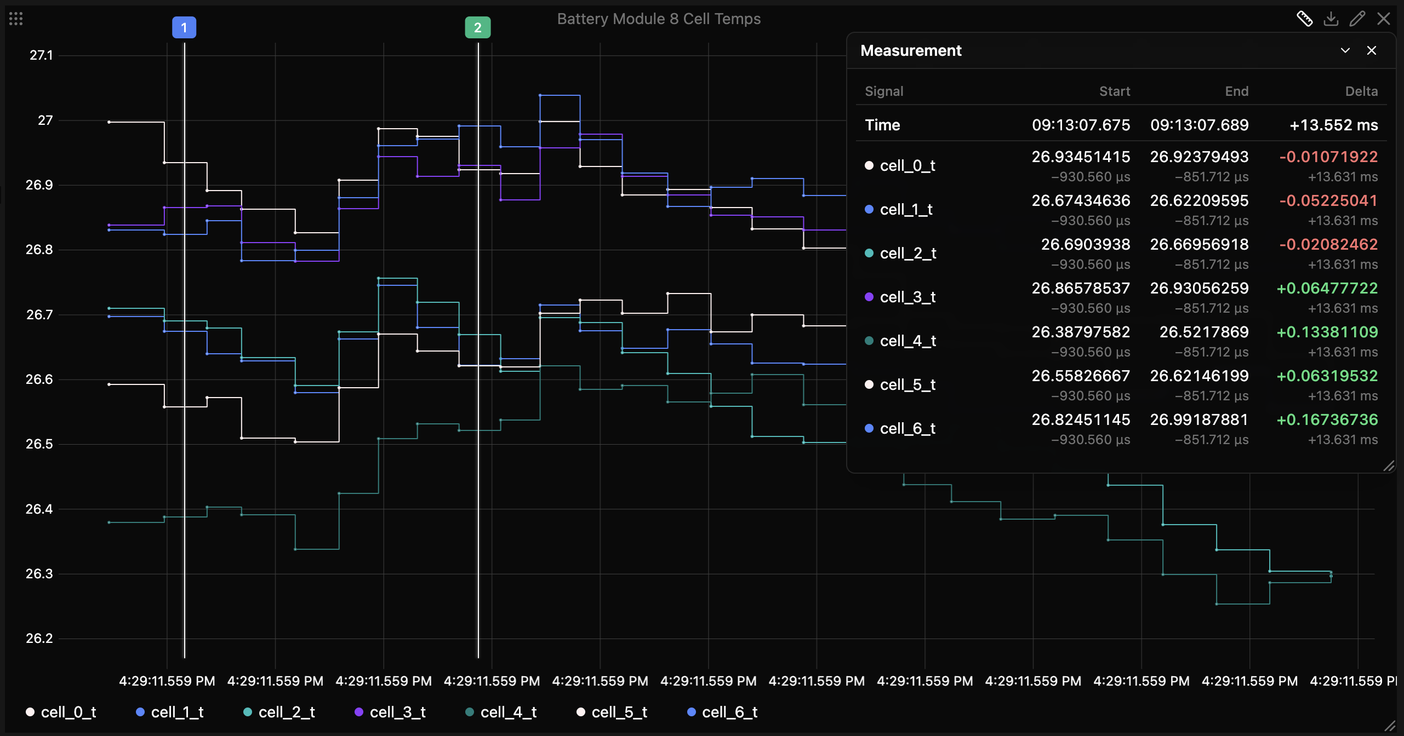This screenshot has width=1404, height=736.
Task: Click the Time row delta value
Action: 1333,125
